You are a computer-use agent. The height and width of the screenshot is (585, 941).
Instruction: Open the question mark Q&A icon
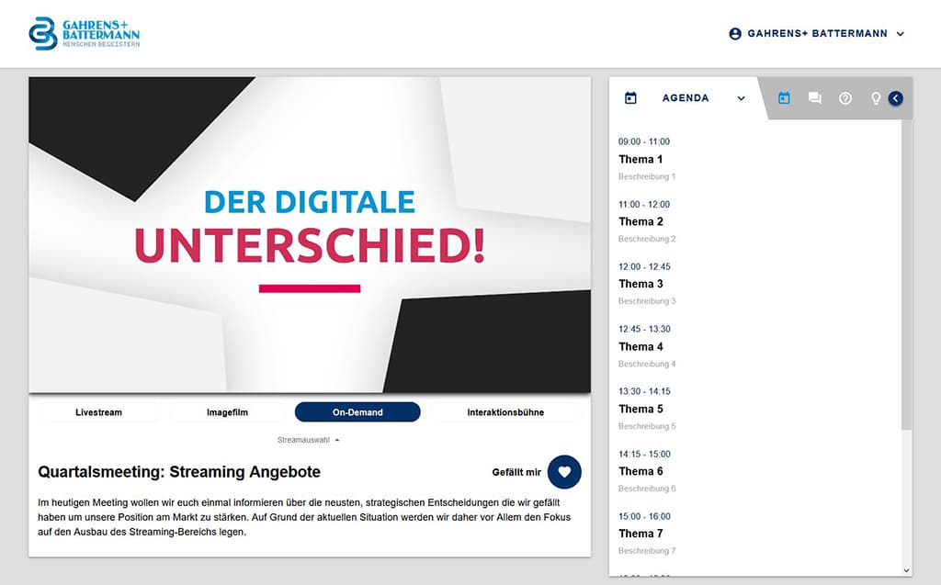845,98
